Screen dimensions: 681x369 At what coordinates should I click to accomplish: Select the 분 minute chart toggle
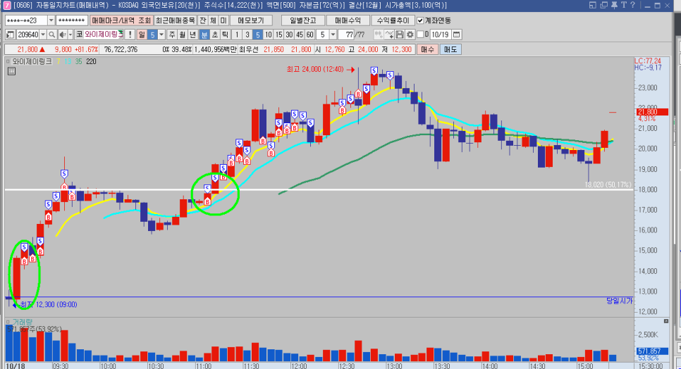coord(204,35)
